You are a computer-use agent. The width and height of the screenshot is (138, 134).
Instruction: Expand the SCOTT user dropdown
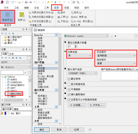(x=16, y=62)
